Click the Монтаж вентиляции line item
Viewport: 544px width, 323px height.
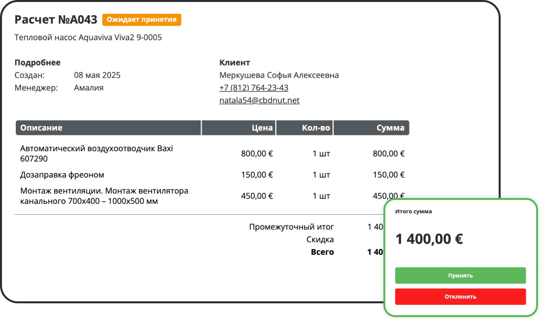(103, 195)
